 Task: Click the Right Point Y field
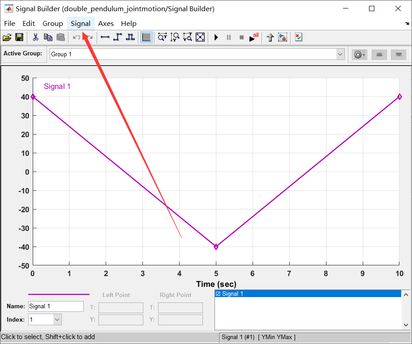click(x=180, y=319)
